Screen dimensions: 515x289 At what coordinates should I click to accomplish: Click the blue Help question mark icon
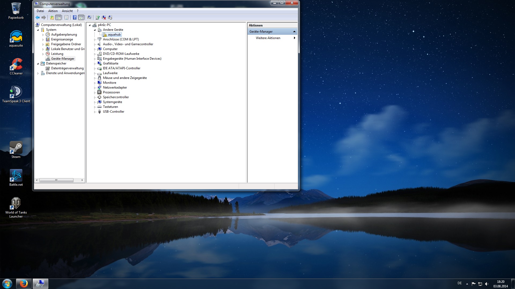tap(75, 18)
